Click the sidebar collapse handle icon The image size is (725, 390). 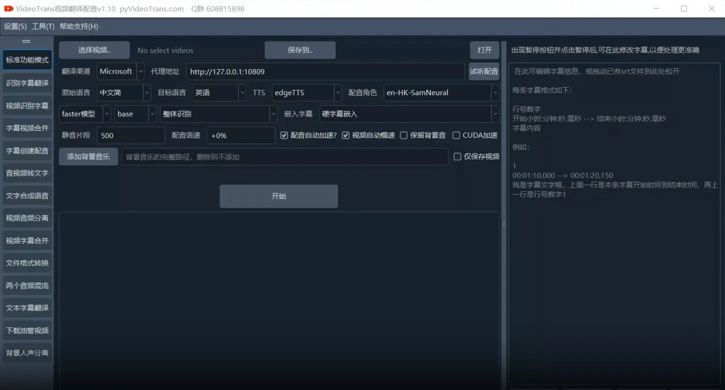coord(27,42)
